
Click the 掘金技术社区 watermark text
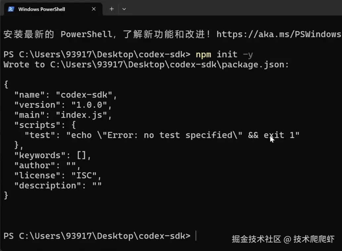256,239
